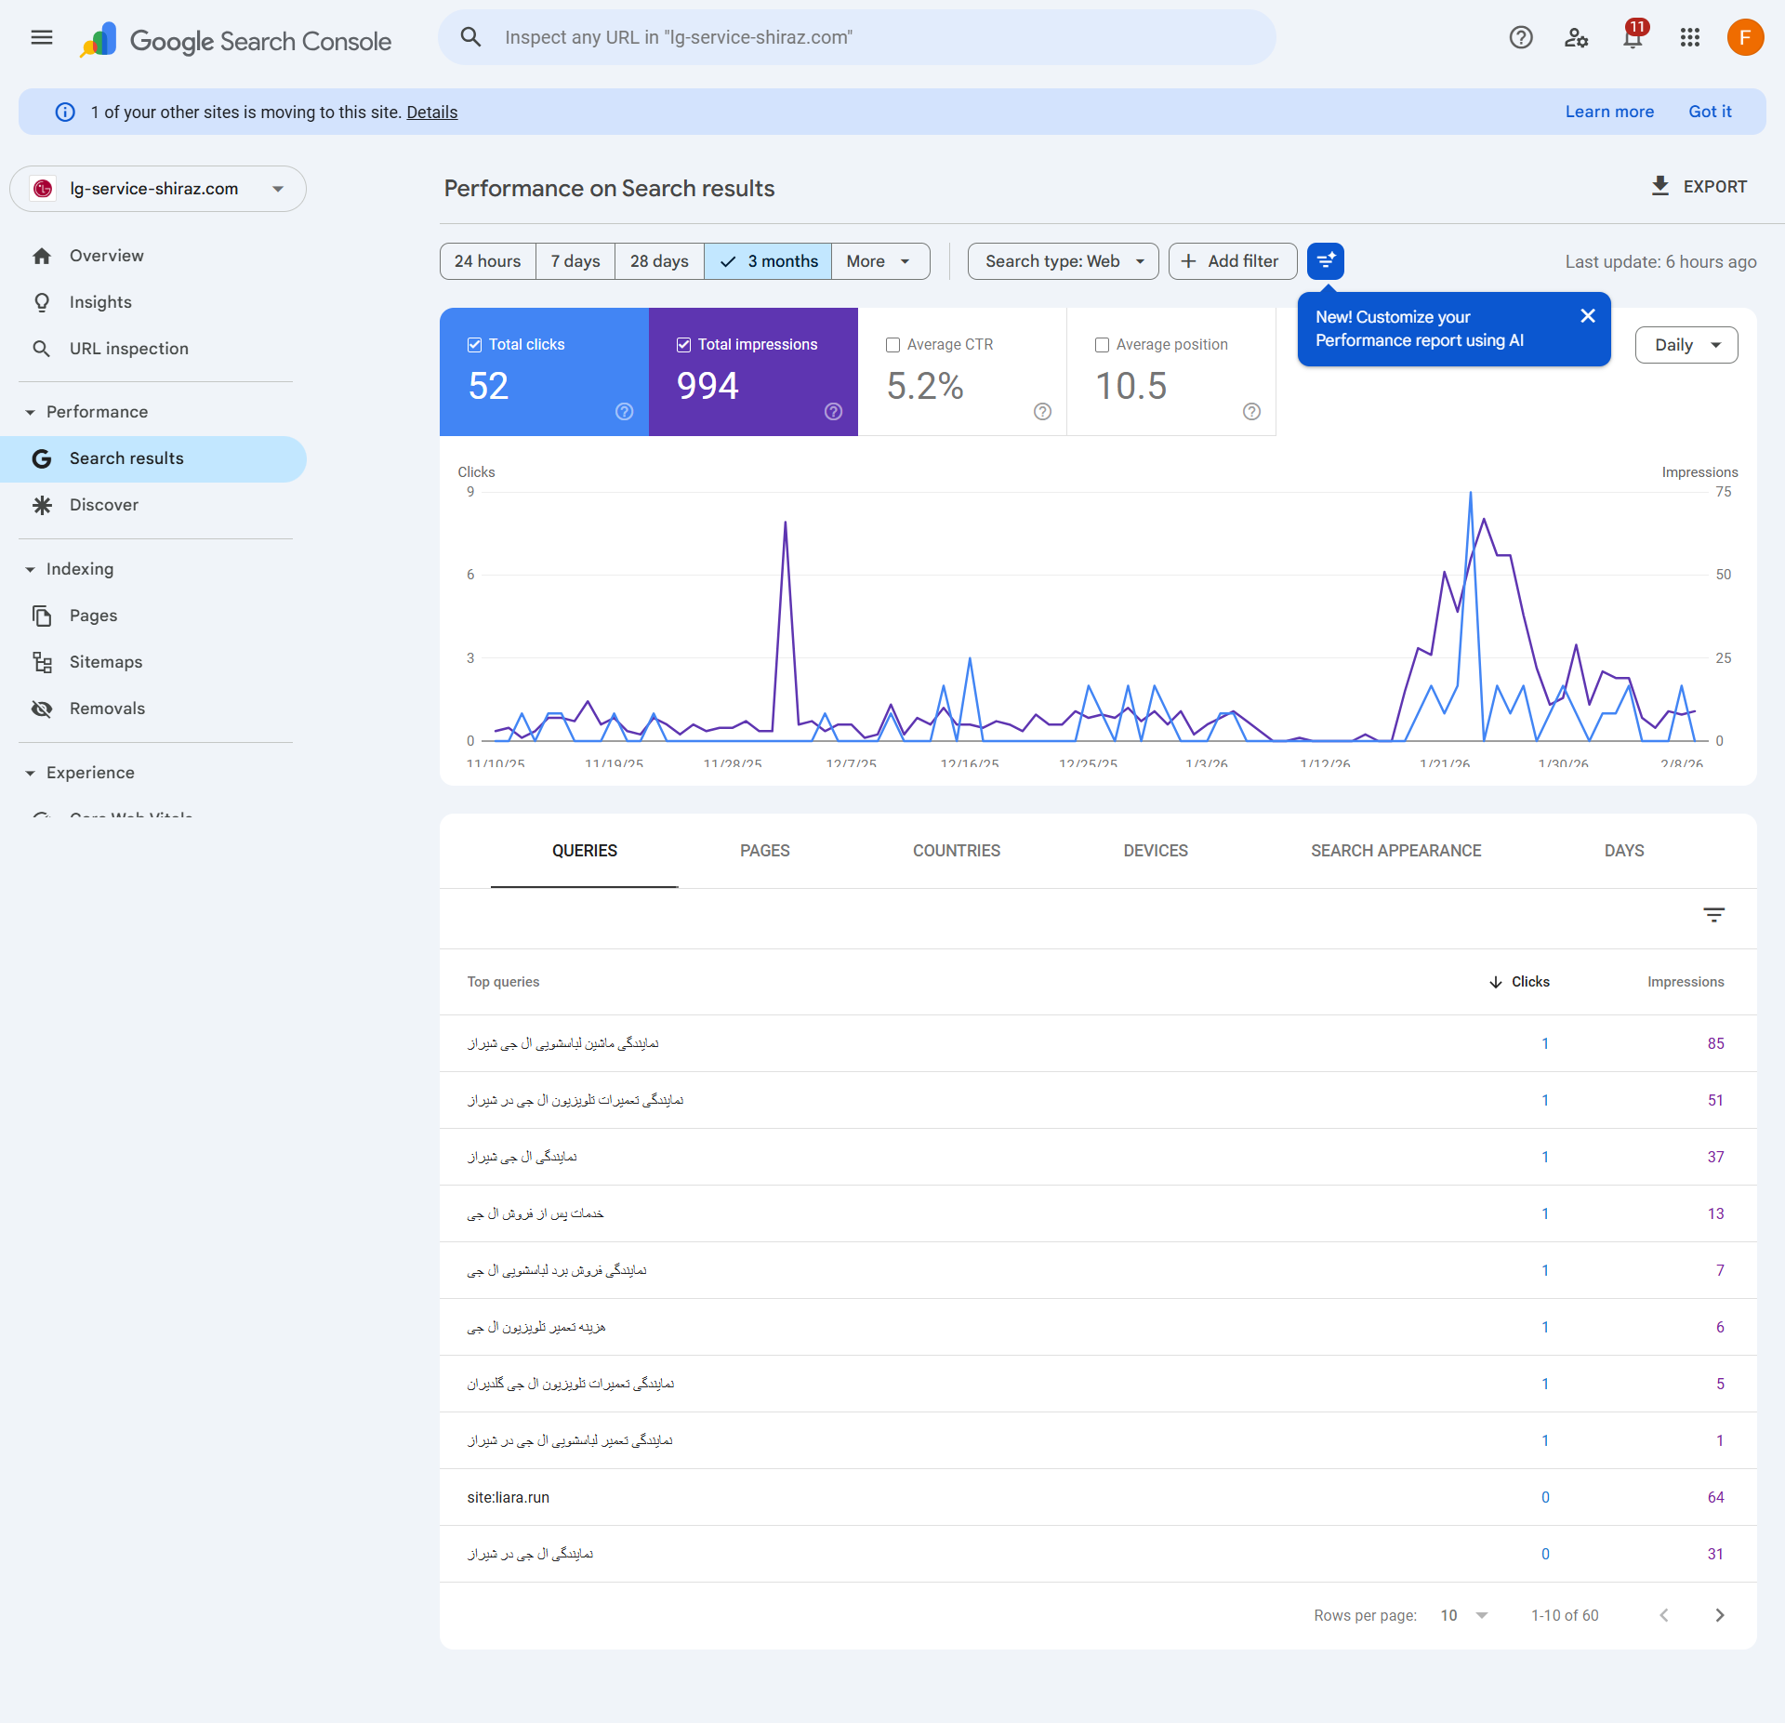The width and height of the screenshot is (1785, 1723).
Task: Open Overview in the sidebar
Action: click(x=153, y=256)
